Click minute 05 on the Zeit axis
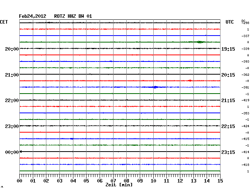This screenshot has width=251, height=191. pos(86,181)
